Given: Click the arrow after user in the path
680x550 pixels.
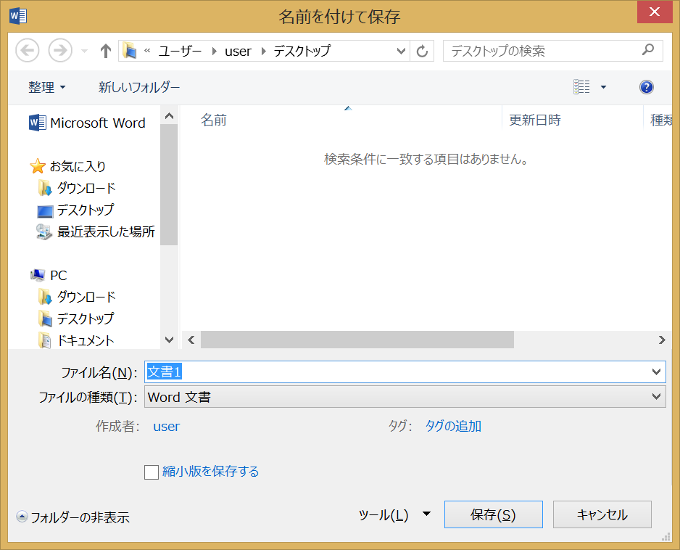Looking at the screenshot, I should pos(263,52).
